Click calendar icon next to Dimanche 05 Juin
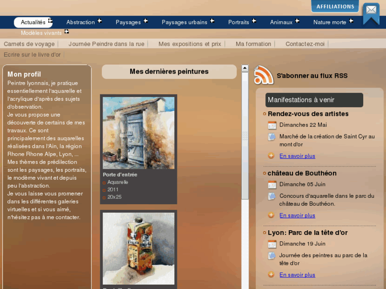Image resolution: width=386 pixels, height=289 pixels. (x=272, y=185)
